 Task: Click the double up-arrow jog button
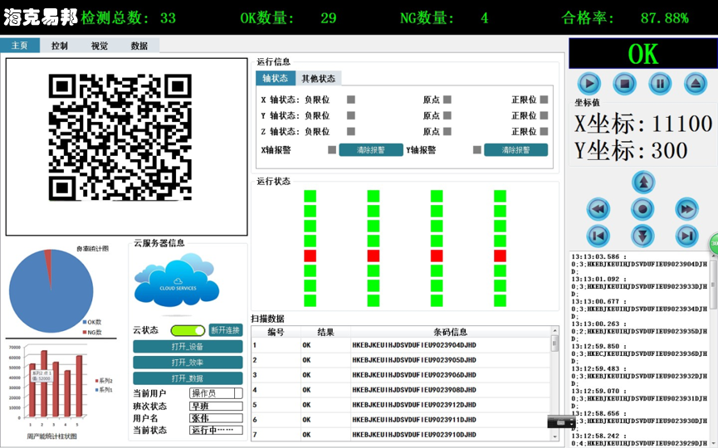[643, 182]
